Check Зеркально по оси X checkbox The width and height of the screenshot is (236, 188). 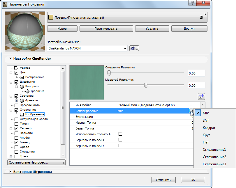[120, 140]
